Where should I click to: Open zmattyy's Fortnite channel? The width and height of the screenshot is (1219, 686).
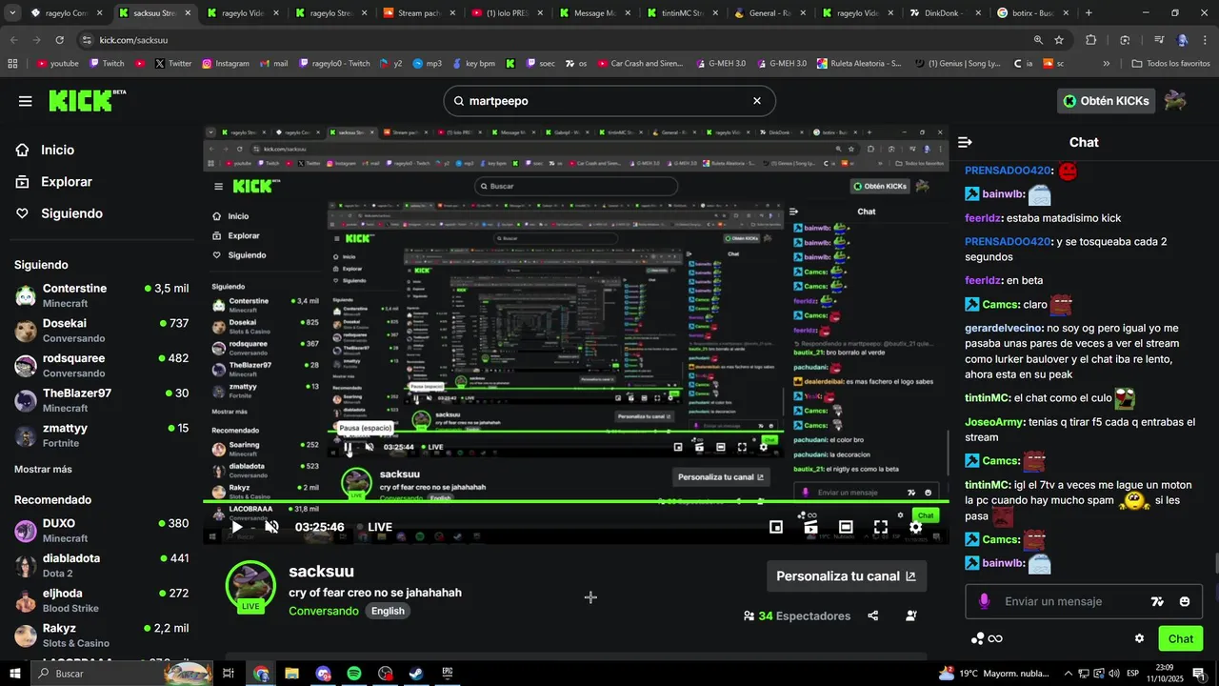coord(101,435)
